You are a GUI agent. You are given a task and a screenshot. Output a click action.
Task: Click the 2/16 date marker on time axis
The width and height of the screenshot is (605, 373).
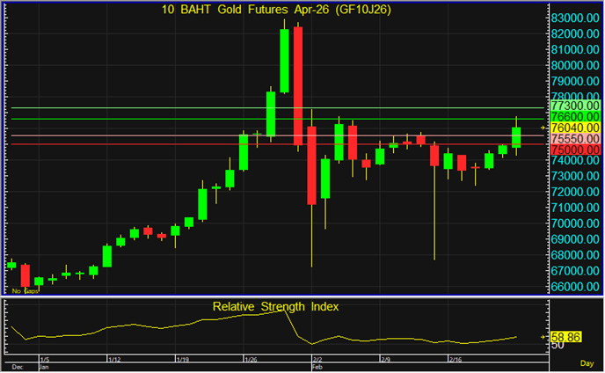pyautogui.click(x=456, y=359)
